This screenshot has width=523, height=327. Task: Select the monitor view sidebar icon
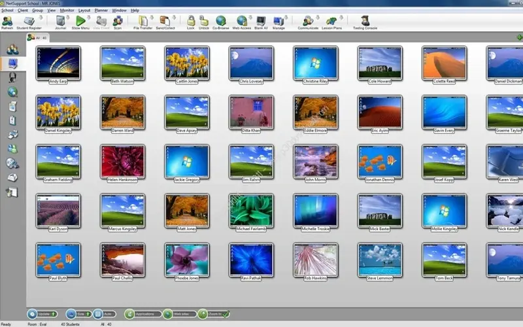(12, 63)
